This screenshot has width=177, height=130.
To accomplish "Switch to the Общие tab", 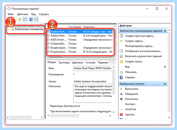I will click(52, 62).
